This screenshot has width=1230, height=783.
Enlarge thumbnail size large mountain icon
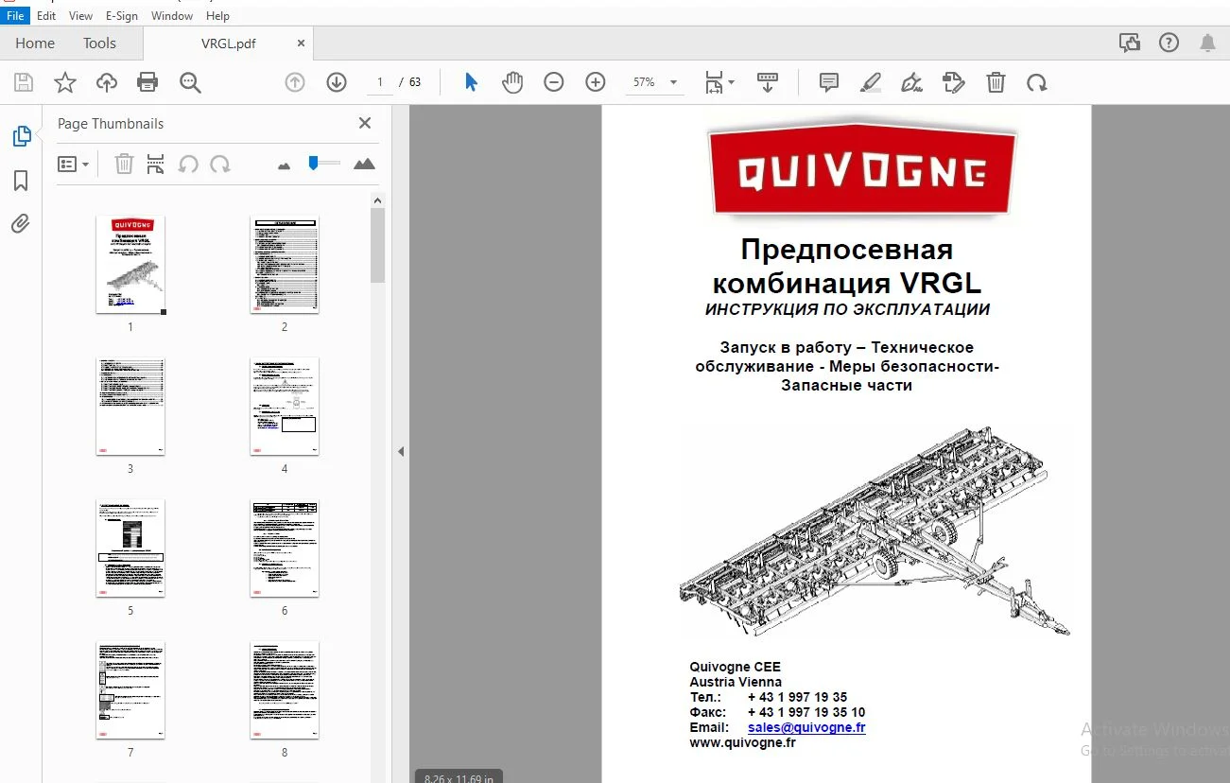(x=364, y=164)
